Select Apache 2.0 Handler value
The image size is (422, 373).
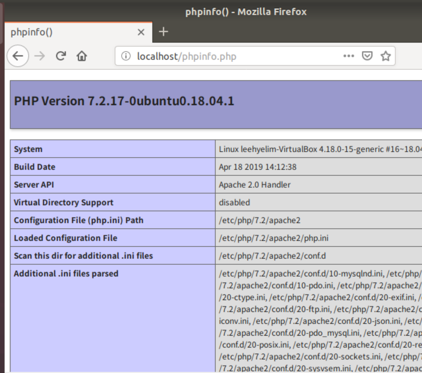pyautogui.click(x=255, y=185)
